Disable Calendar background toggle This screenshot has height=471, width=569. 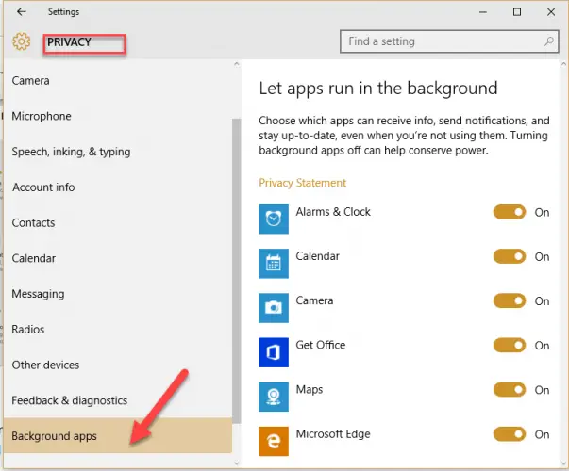pyautogui.click(x=510, y=256)
